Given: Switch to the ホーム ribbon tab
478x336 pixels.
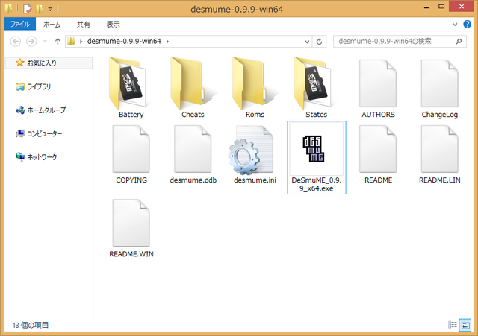Looking at the screenshot, I should pyautogui.click(x=52, y=25).
